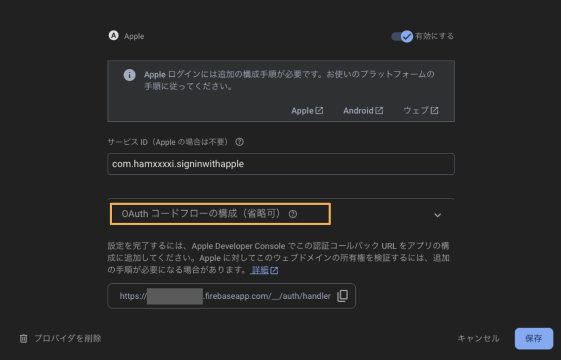Click the chevron to expand OAuth settings

point(437,215)
